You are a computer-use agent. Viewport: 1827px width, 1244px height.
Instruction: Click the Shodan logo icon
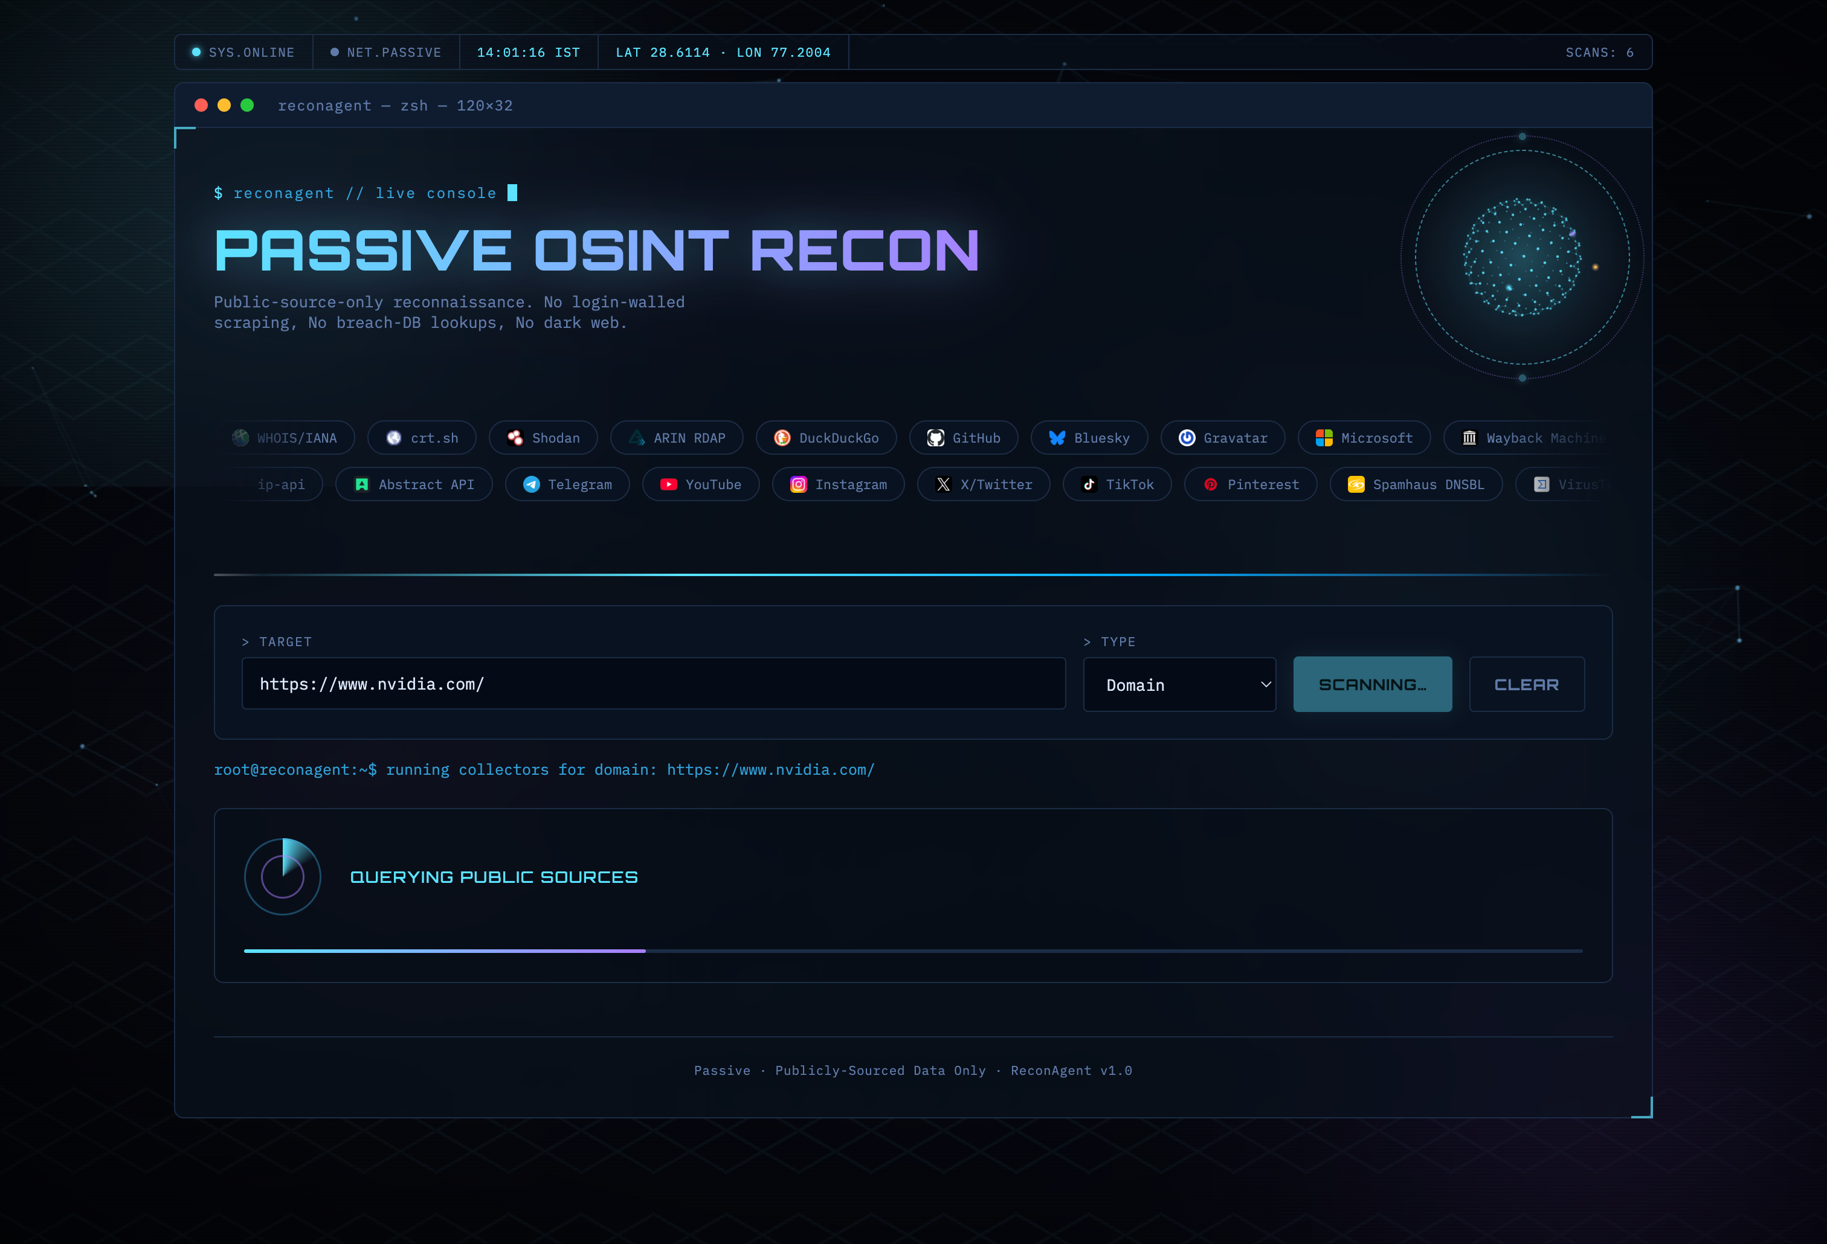(x=515, y=438)
